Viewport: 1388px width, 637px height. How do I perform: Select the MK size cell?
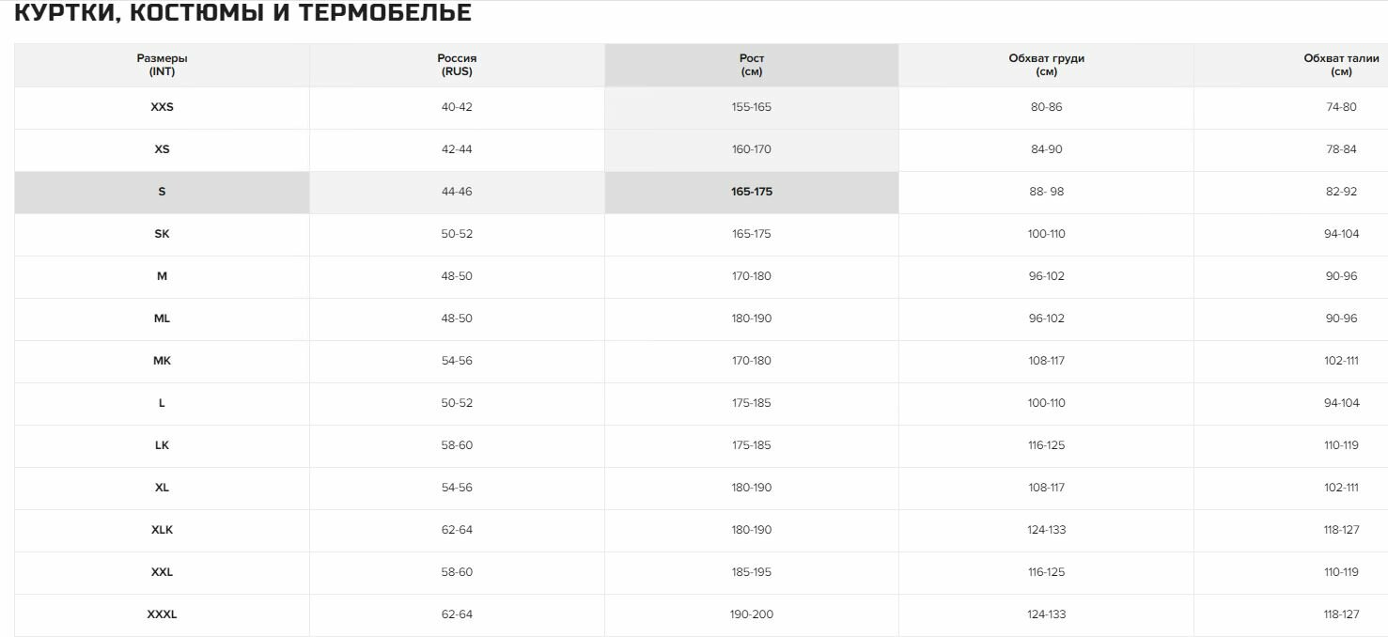(162, 361)
